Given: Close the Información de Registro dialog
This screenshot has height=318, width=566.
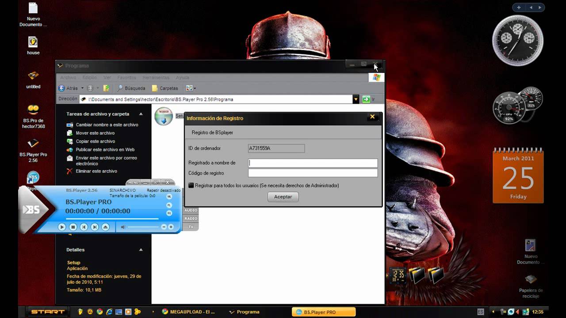Looking at the screenshot, I should pos(372,117).
